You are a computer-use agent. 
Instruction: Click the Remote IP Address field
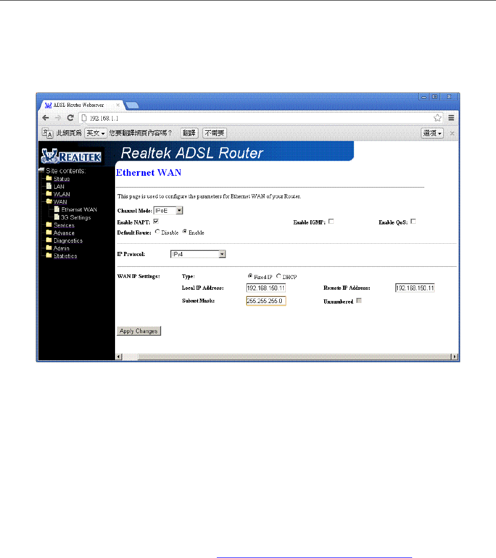415,288
